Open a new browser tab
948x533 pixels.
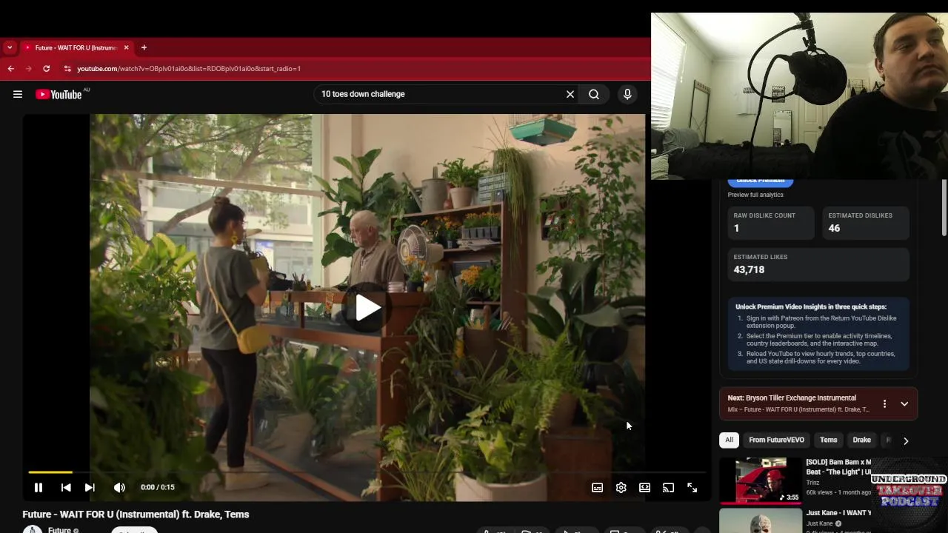[144, 47]
